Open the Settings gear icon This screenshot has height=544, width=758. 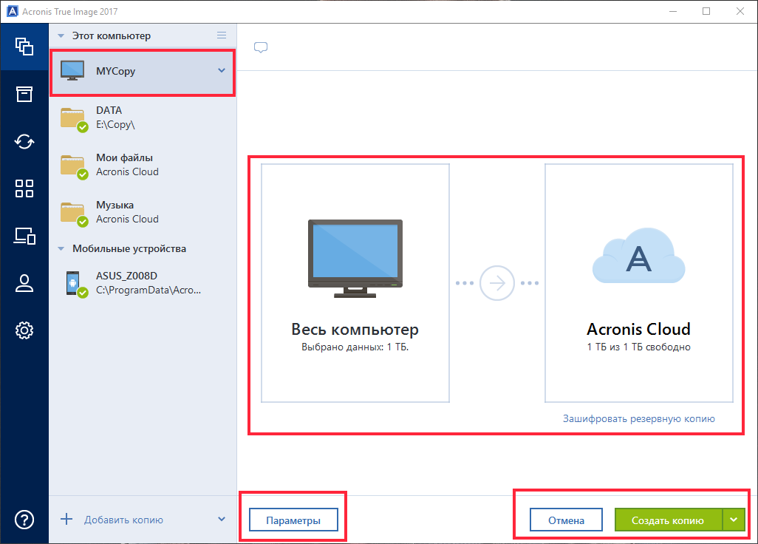pos(24,330)
